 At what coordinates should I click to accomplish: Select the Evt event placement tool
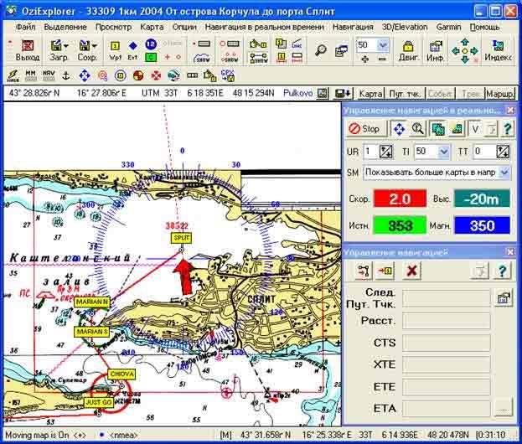click(133, 50)
